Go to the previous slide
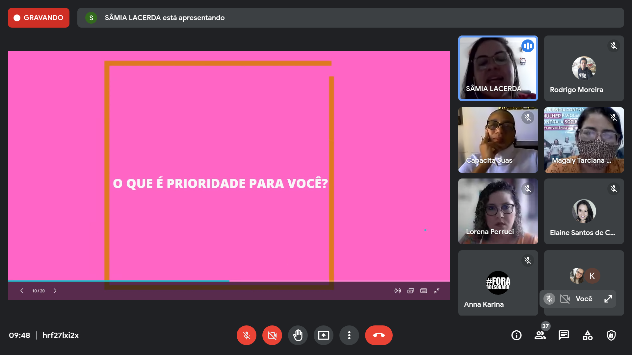Image resolution: width=632 pixels, height=355 pixels. tap(22, 291)
